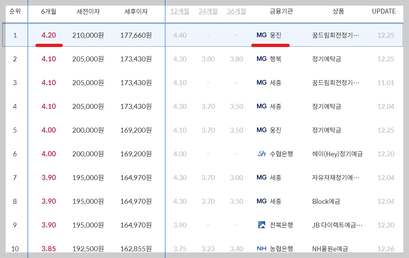Switch sorting to the 12개월 column

(179, 11)
